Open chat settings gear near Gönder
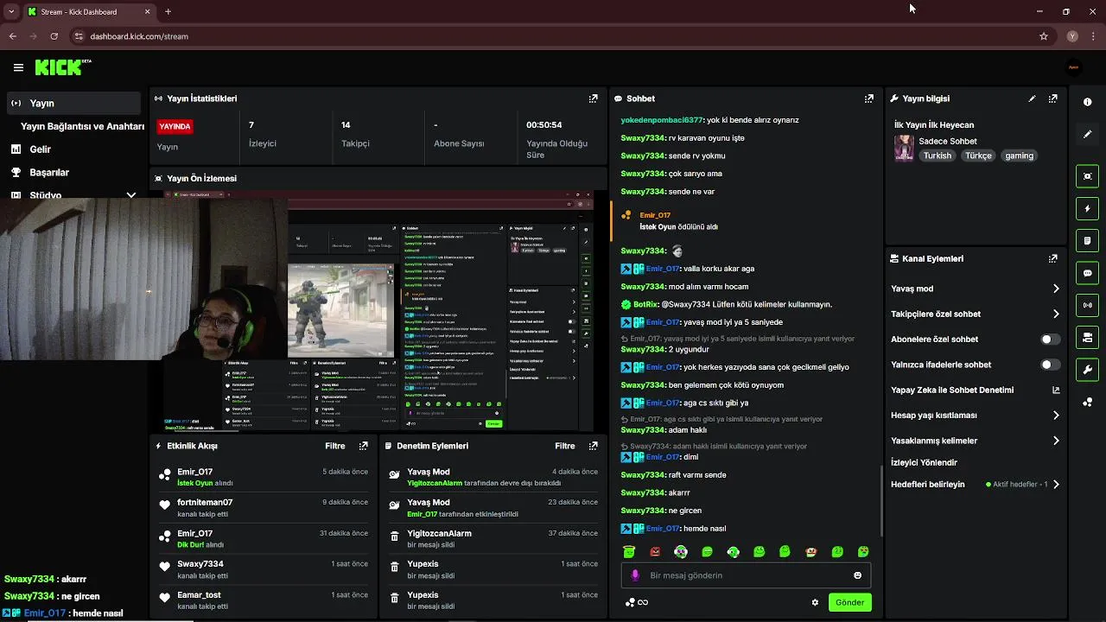 coord(815,602)
